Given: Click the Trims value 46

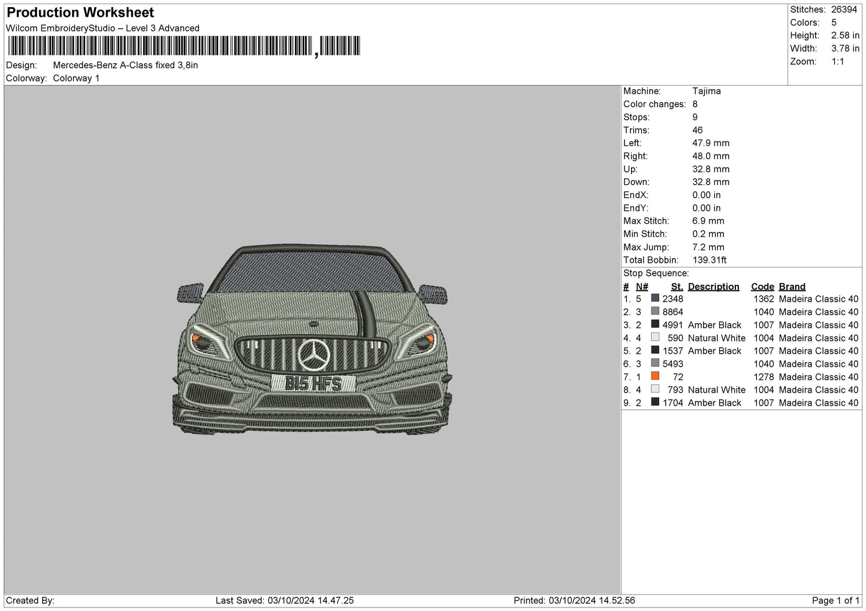Looking at the screenshot, I should pos(698,130).
